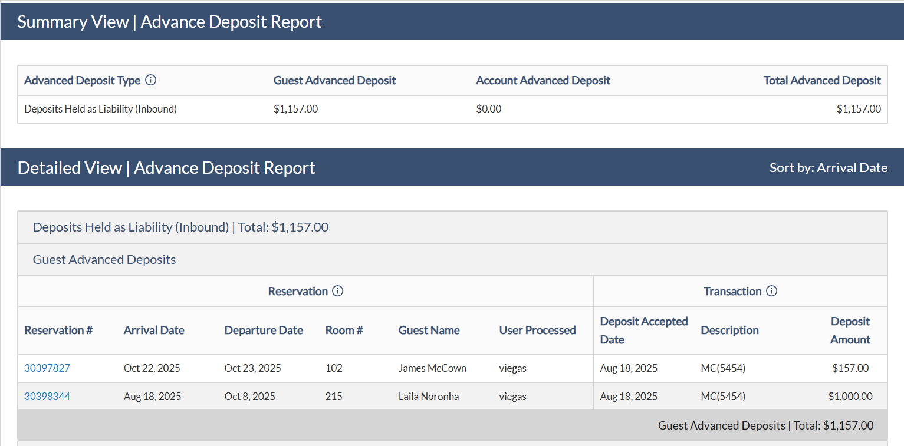Click arrival date Oct 22, 2025
The image size is (904, 446).
pos(152,368)
